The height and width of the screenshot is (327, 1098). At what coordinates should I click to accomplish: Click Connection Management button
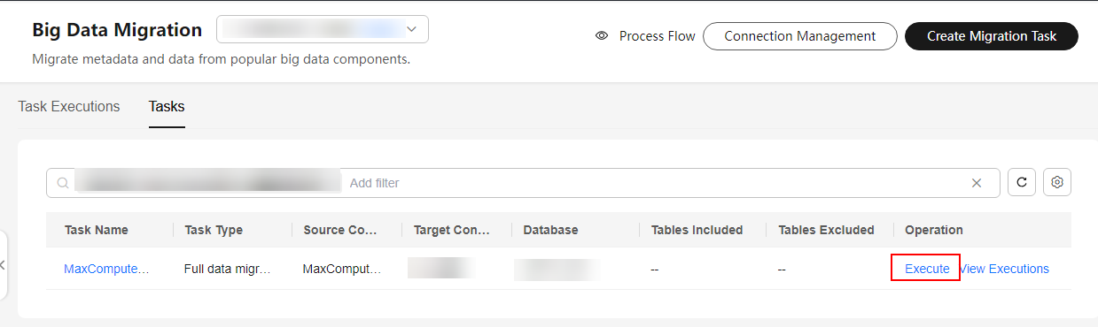point(799,36)
